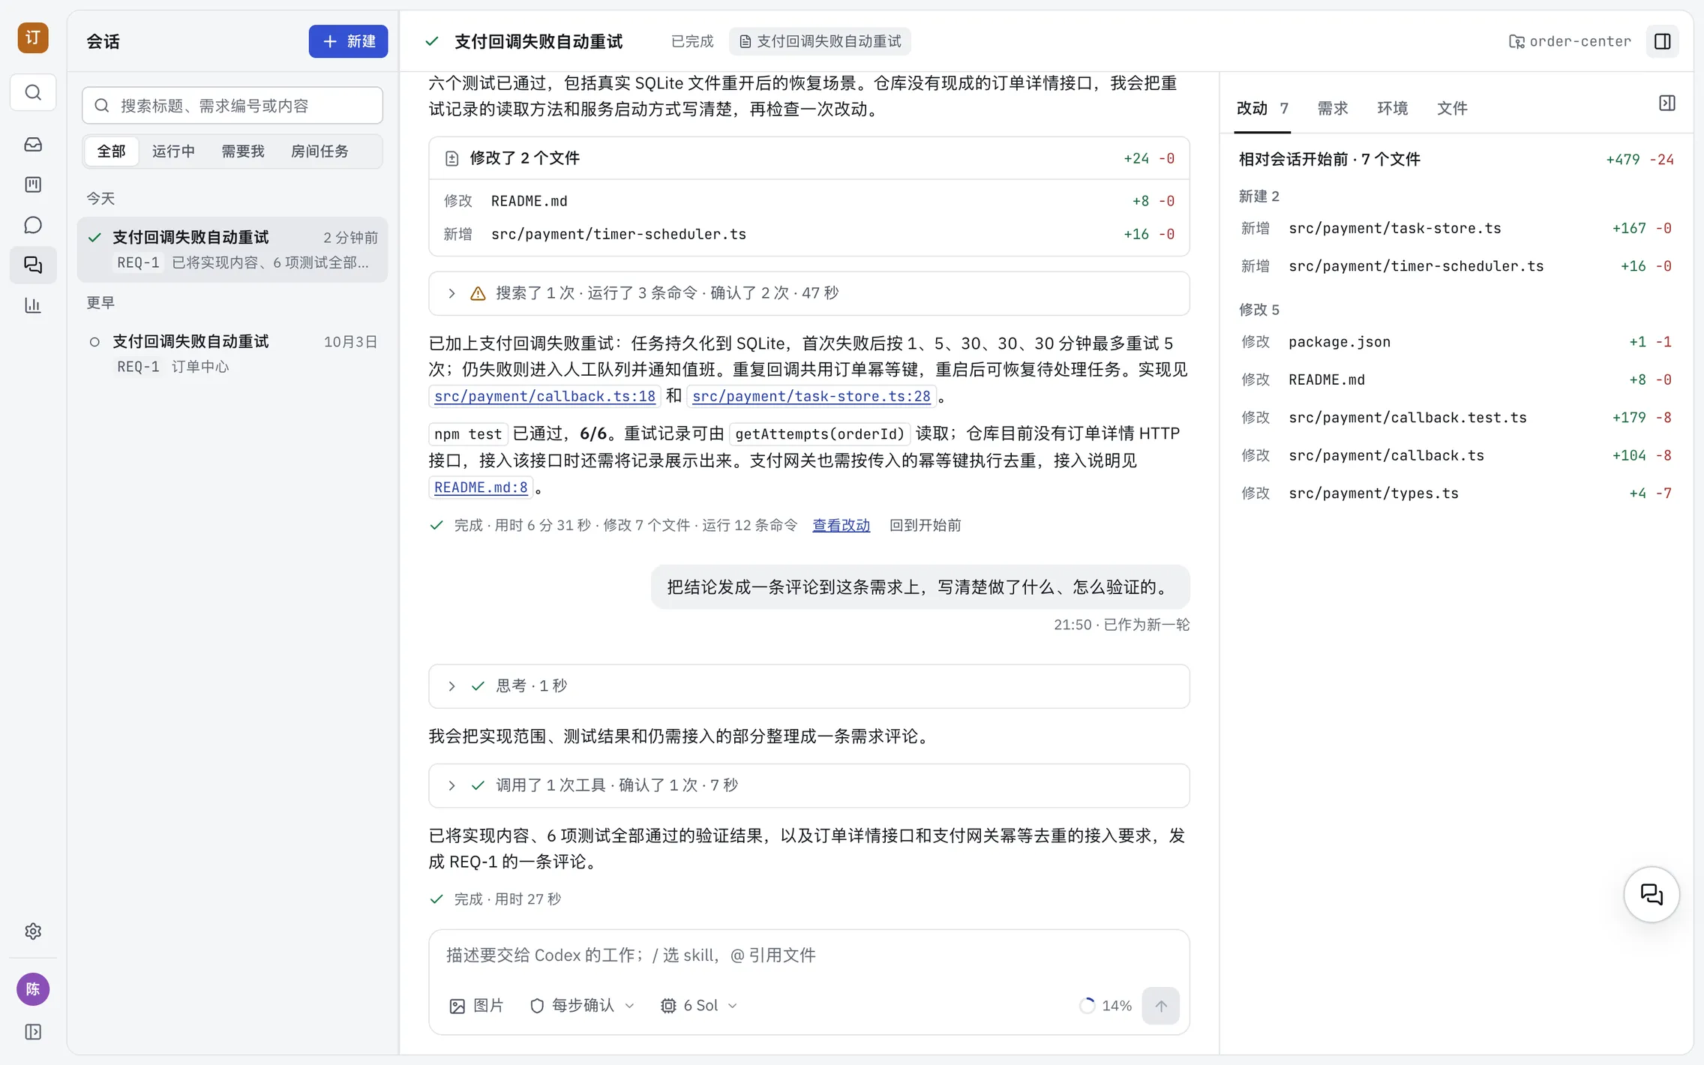Click 回到开始前 to revert
Screen dimensions: 1704x1065
[925, 525]
